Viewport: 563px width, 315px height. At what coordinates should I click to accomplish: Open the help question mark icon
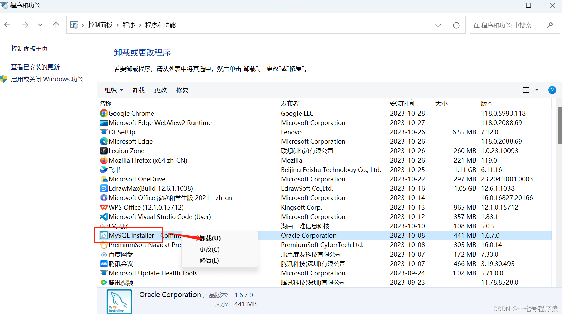click(552, 90)
